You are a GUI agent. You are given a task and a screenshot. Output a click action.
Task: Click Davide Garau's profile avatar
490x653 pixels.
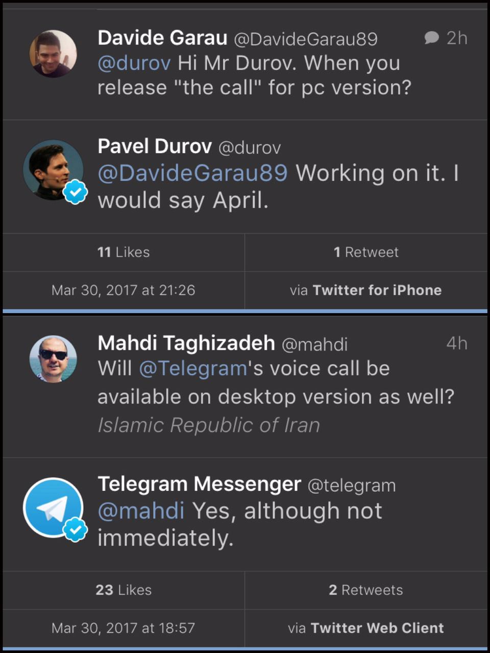click(x=53, y=54)
